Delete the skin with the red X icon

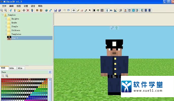[28, 10]
